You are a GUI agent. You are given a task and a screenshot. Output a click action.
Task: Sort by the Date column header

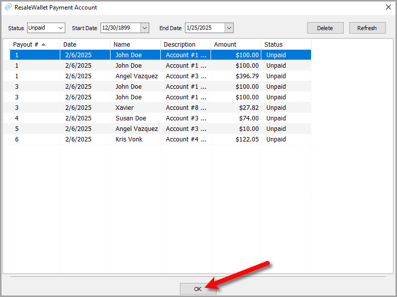pyautogui.click(x=85, y=45)
